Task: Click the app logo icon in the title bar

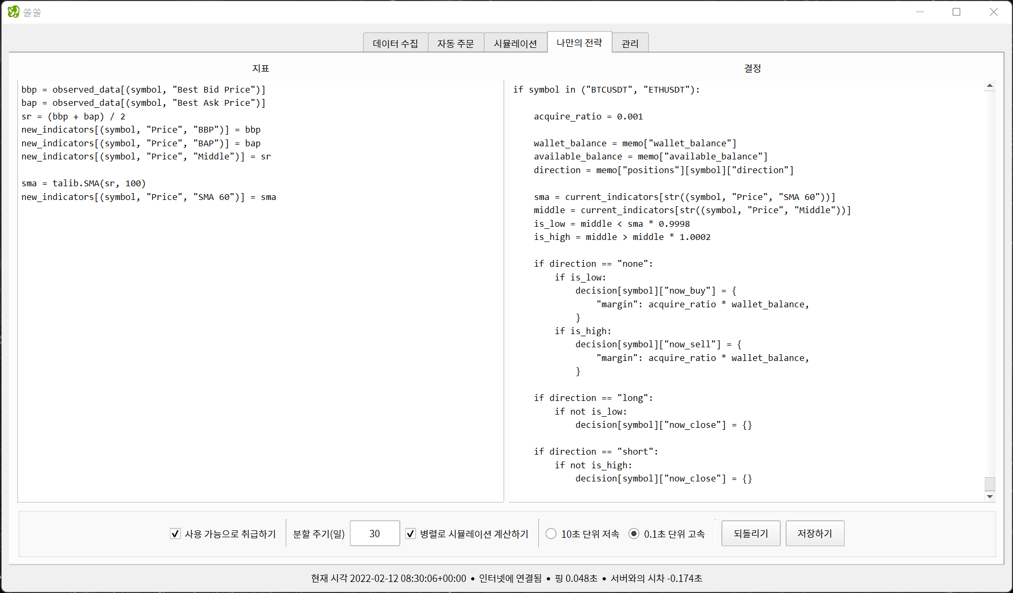Action: (13, 12)
